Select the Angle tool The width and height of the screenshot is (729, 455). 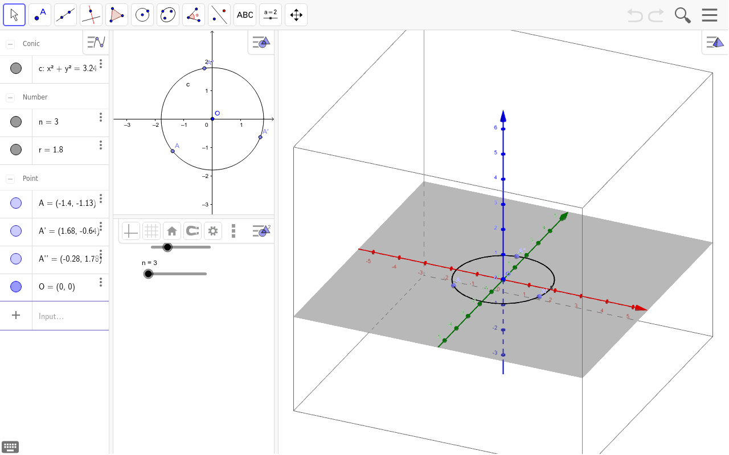[x=194, y=15]
